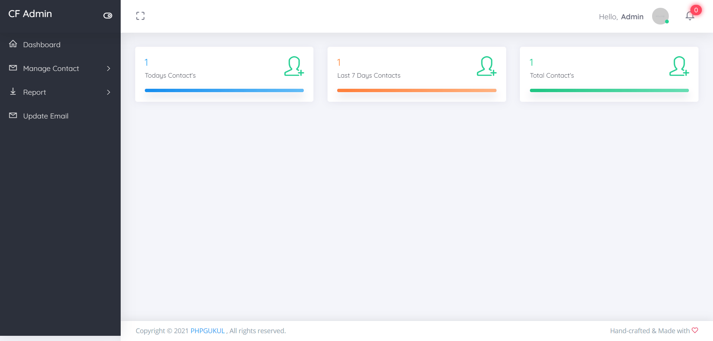Click the fullscreen toggle icon in top bar

point(140,16)
